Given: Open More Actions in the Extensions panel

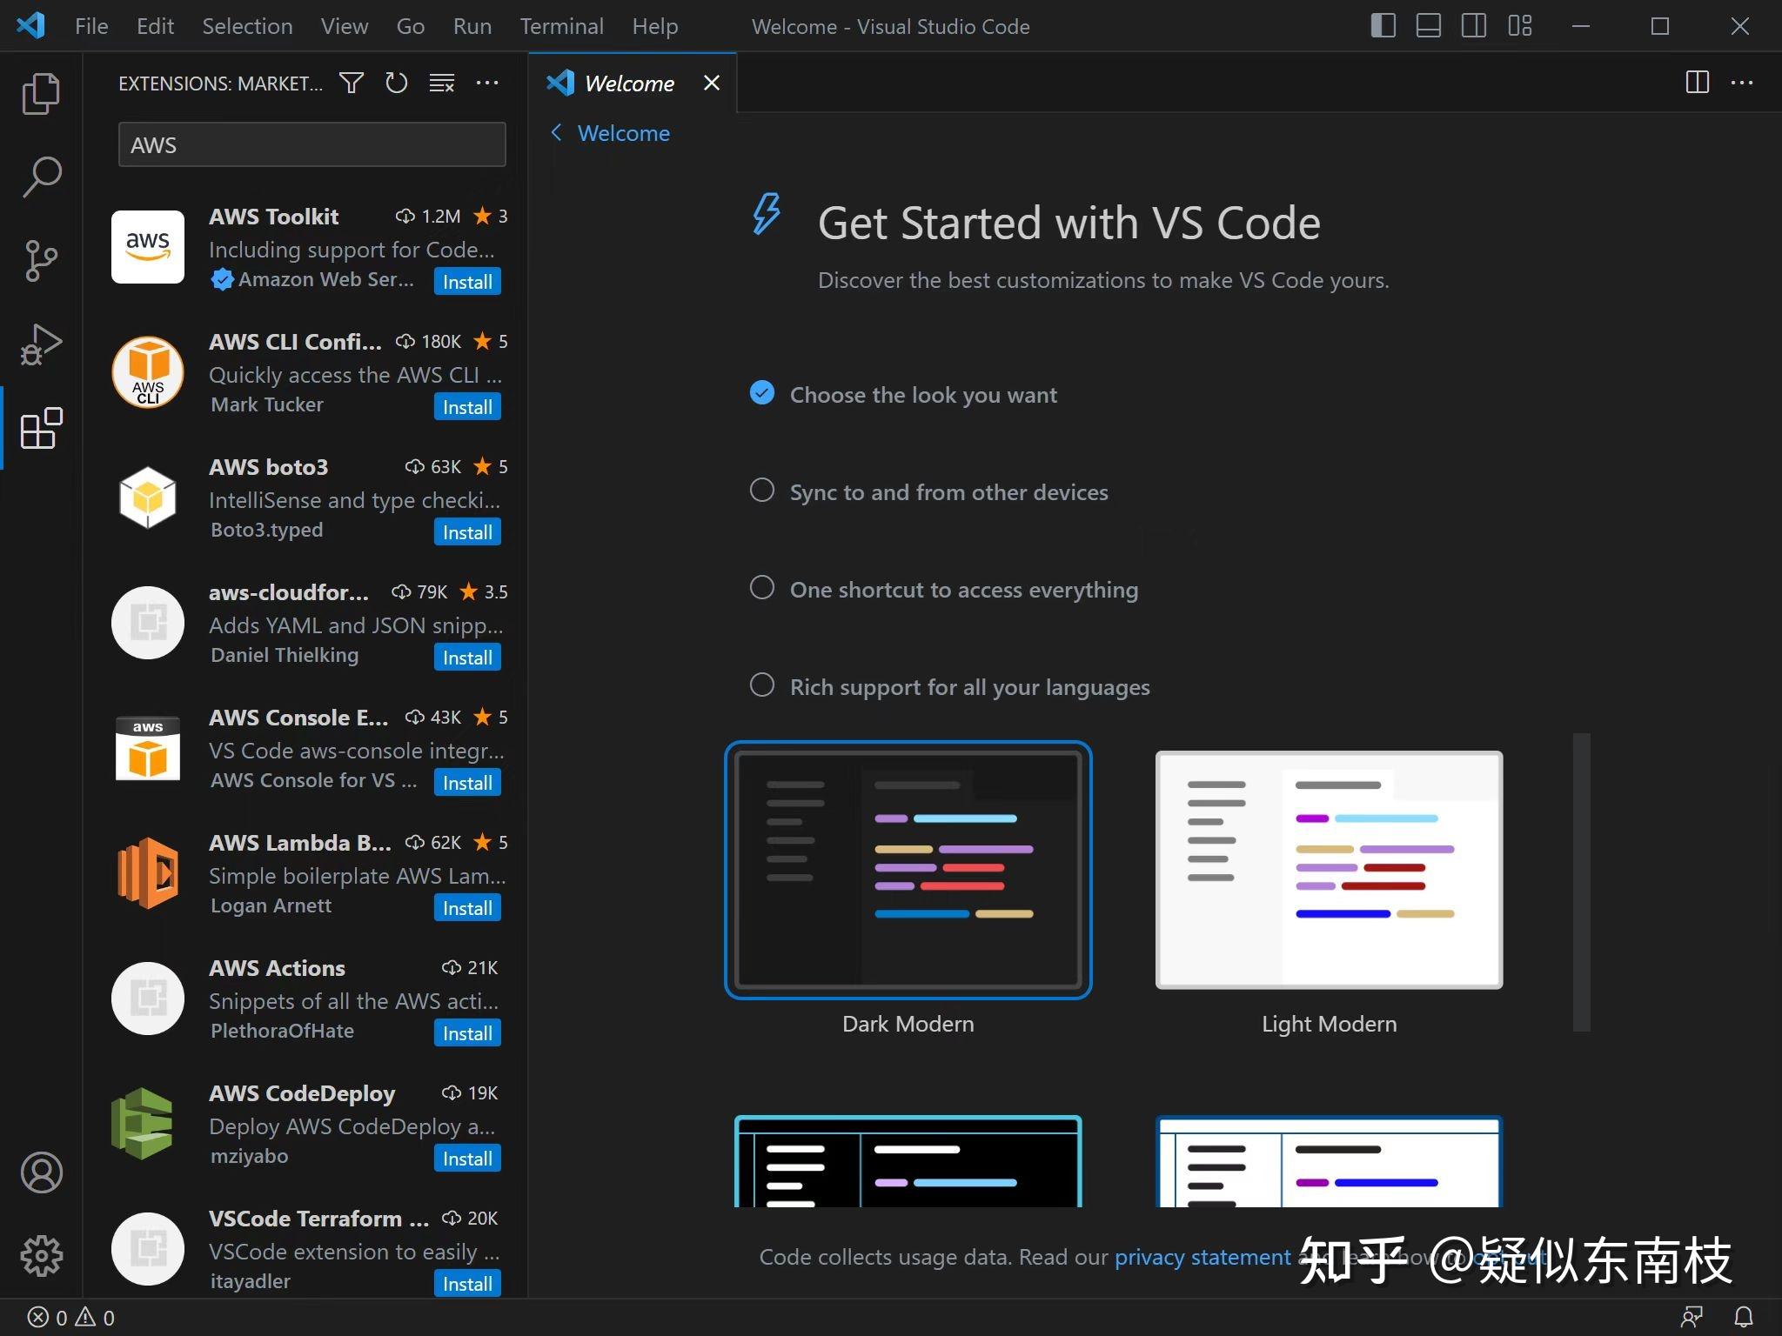Looking at the screenshot, I should 487,83.
